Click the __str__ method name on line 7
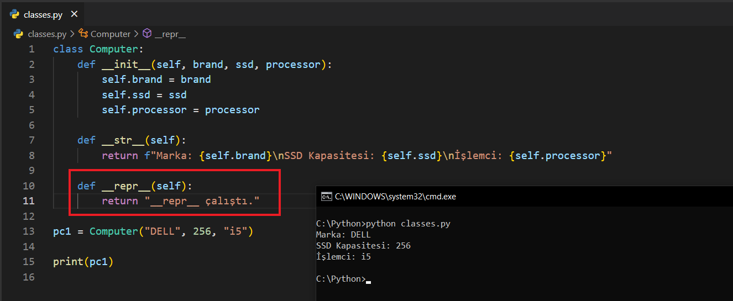 coord(123,140)
